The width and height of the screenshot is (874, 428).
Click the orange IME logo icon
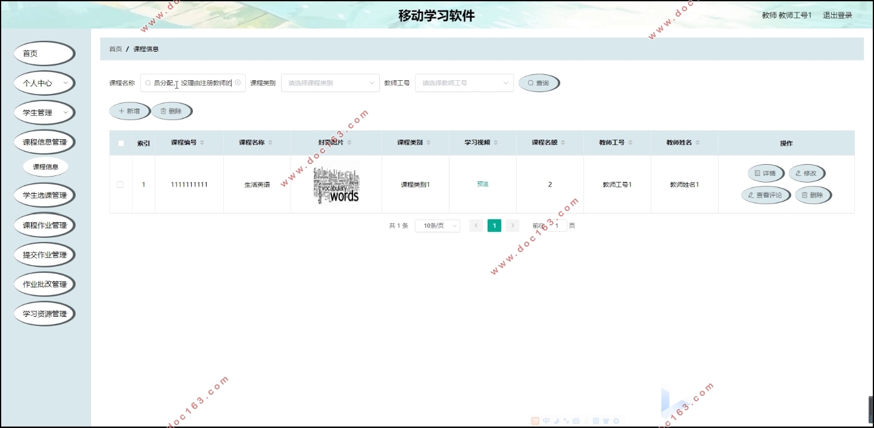click(535, 421)
